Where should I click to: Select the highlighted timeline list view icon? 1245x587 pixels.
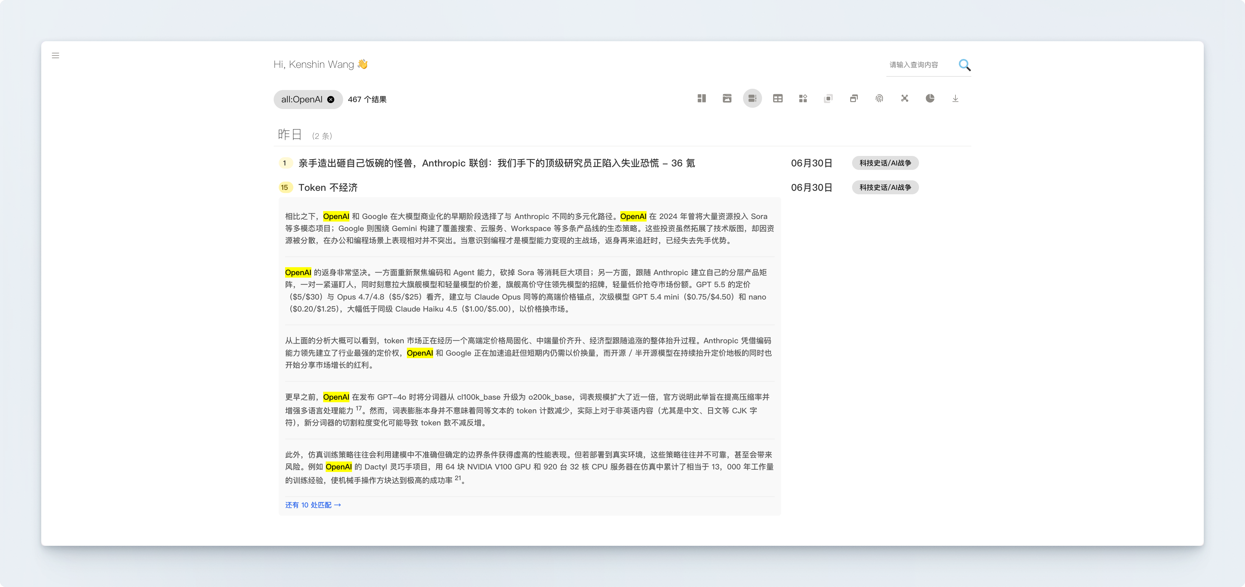[x=752, y=99]
